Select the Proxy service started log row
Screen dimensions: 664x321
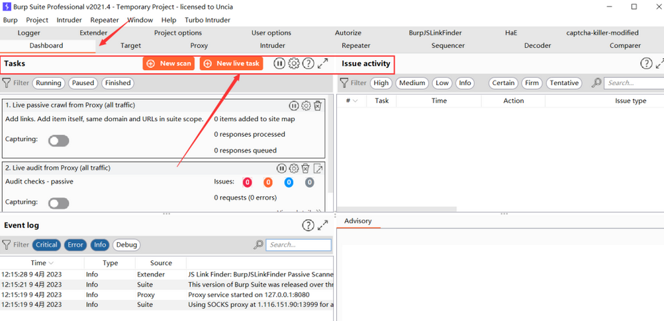click(167, 295)
